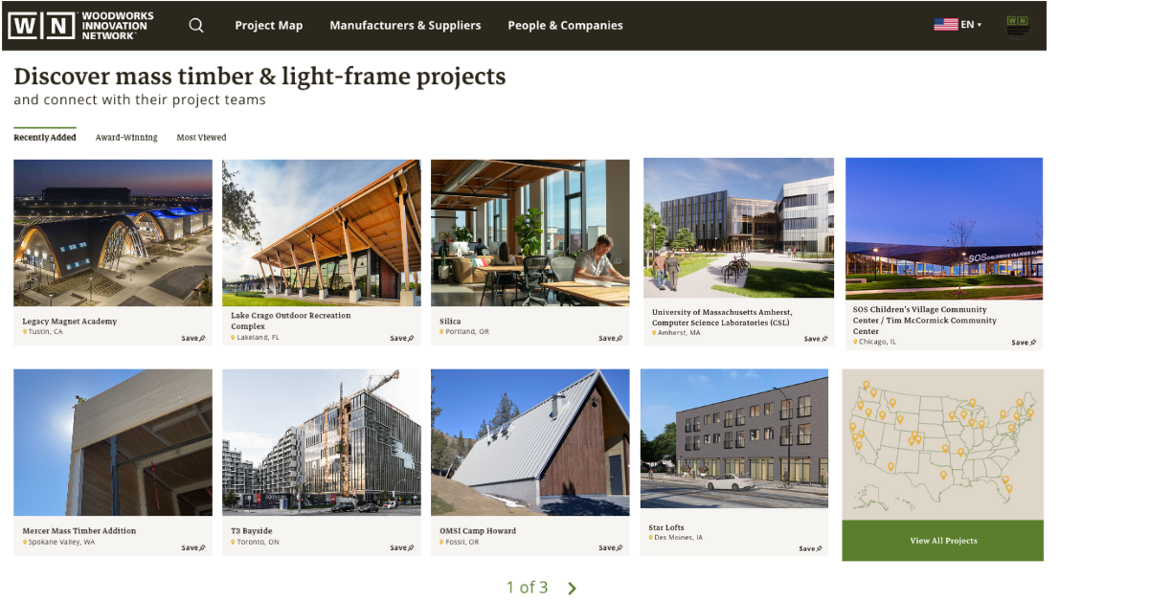Click the Legacy Magnet Academy title
Screen dimensions: 1149x601
[70, 322]
